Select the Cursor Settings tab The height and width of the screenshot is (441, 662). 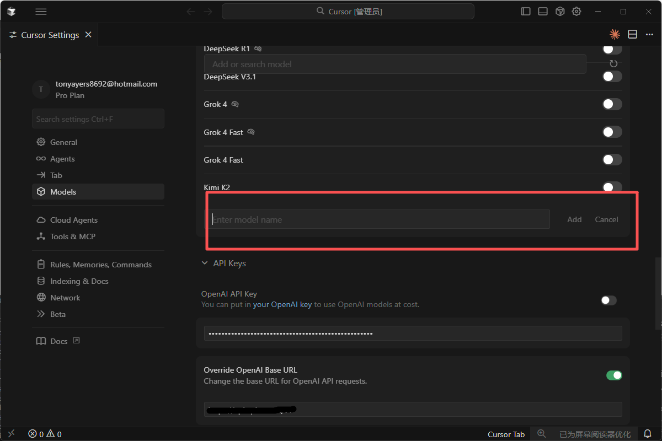point(50,35)
